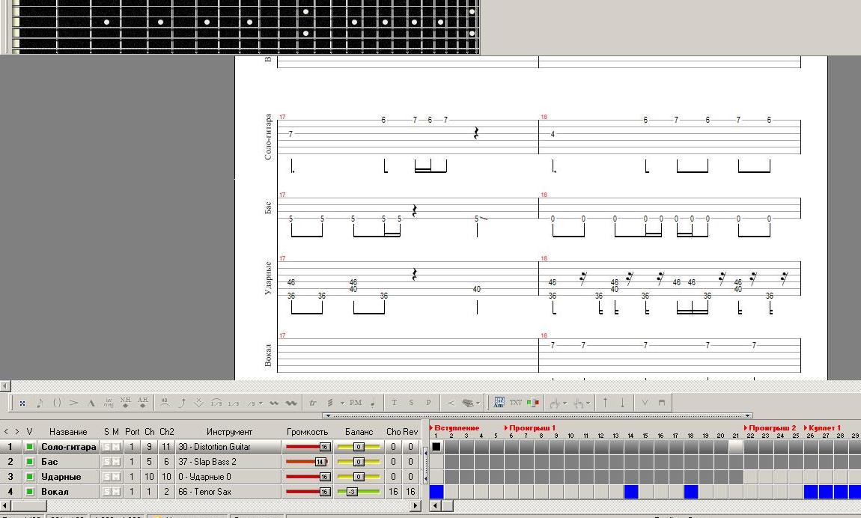The width and height of the screenshot is (861, 518).
Task: Select the Соло-гитара track name
Action: pos(69,447)
